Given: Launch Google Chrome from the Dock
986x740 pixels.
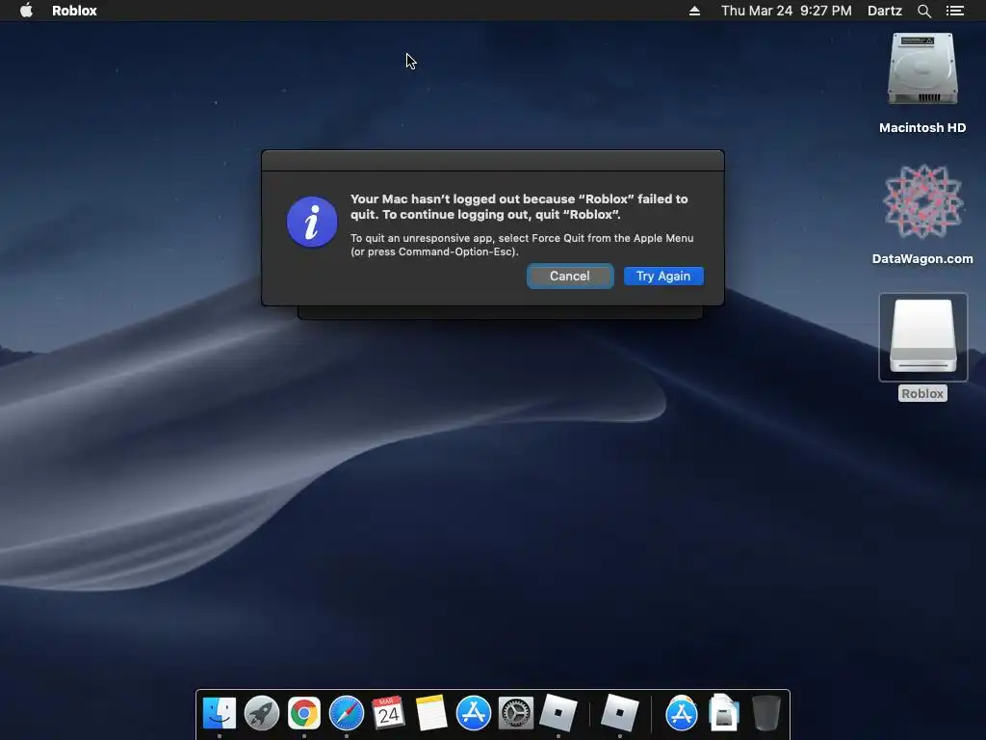Looking at the screenshot, I should coord(303,713).
